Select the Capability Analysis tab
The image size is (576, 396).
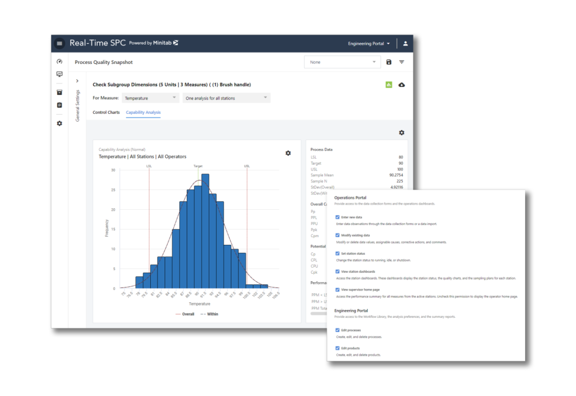[x=143, y=112]
